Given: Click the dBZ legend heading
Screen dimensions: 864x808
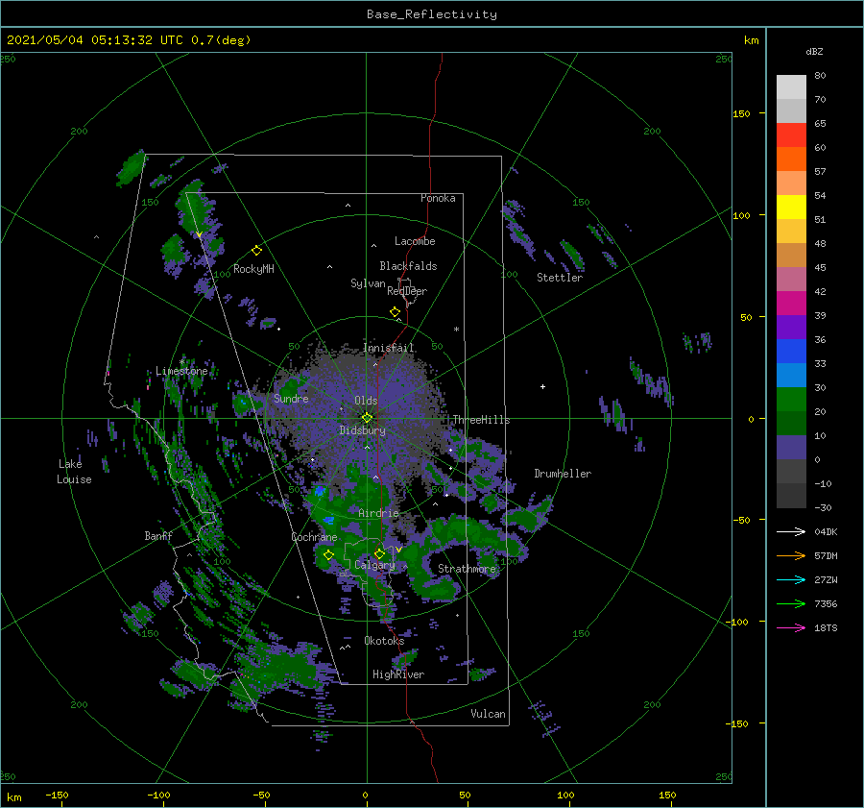Looking at the screenshot, I should pyautogui.click(x=814, y=51).
